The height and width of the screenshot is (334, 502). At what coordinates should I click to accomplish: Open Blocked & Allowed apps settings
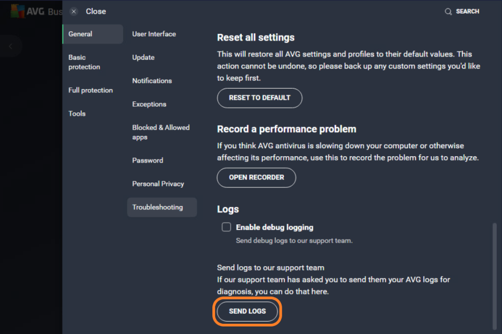(x=161, y=132)
